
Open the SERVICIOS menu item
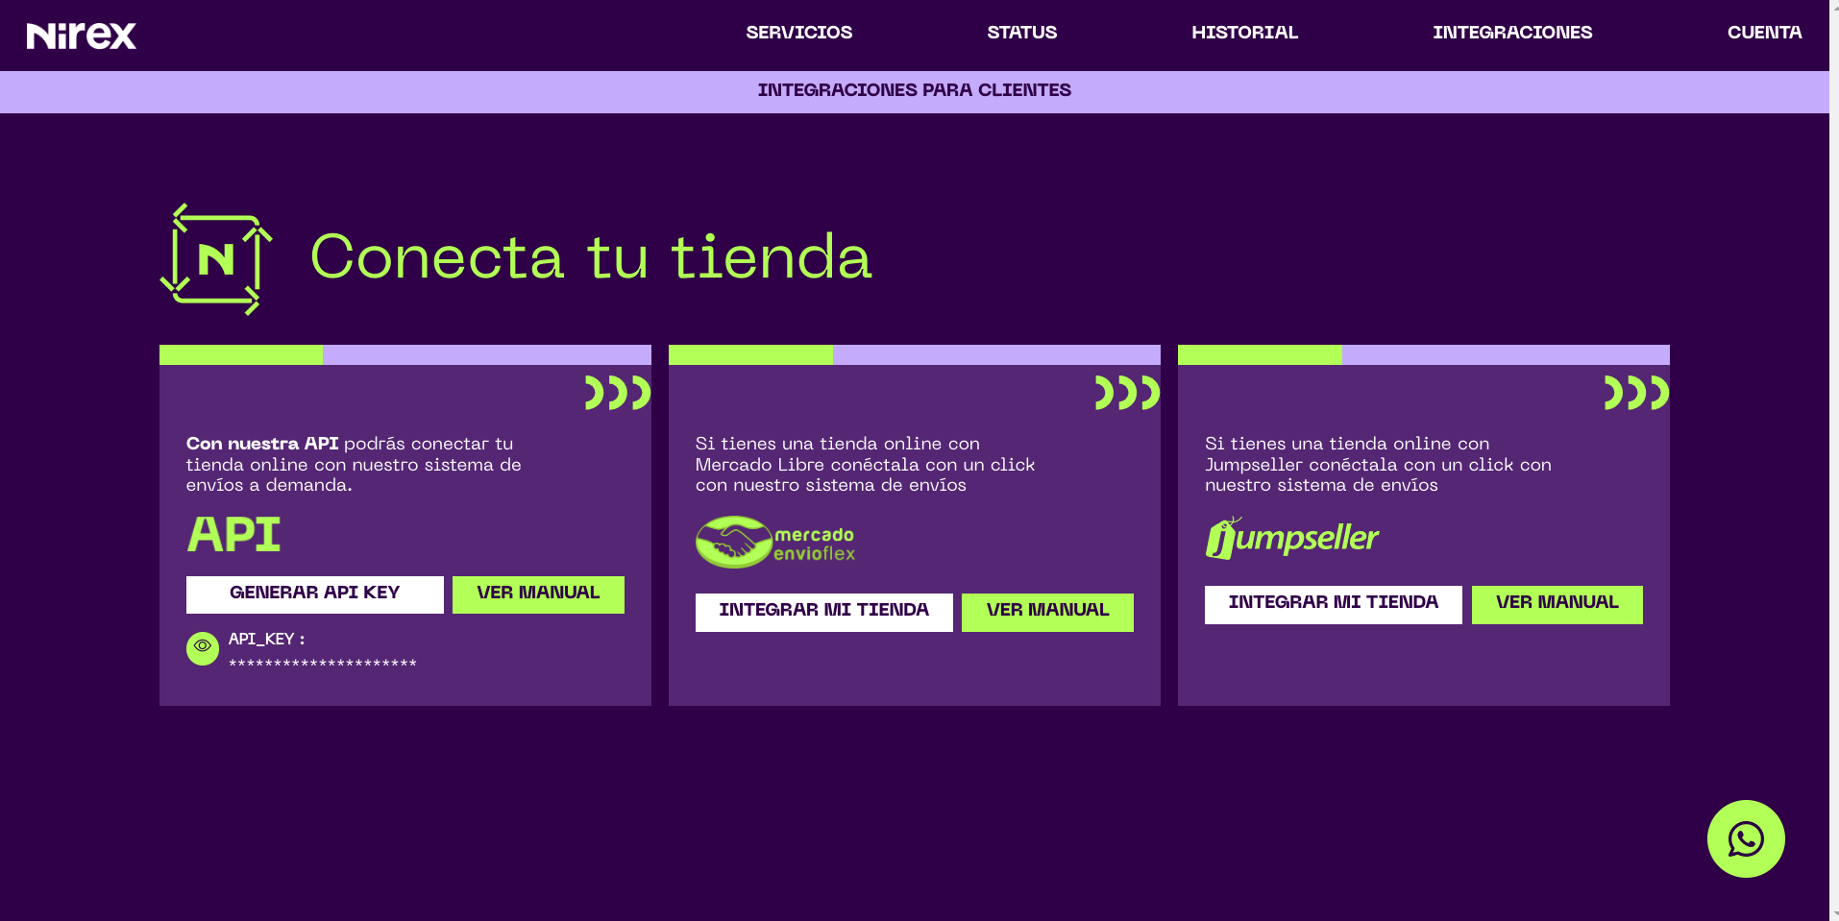[x=798, y=33]
